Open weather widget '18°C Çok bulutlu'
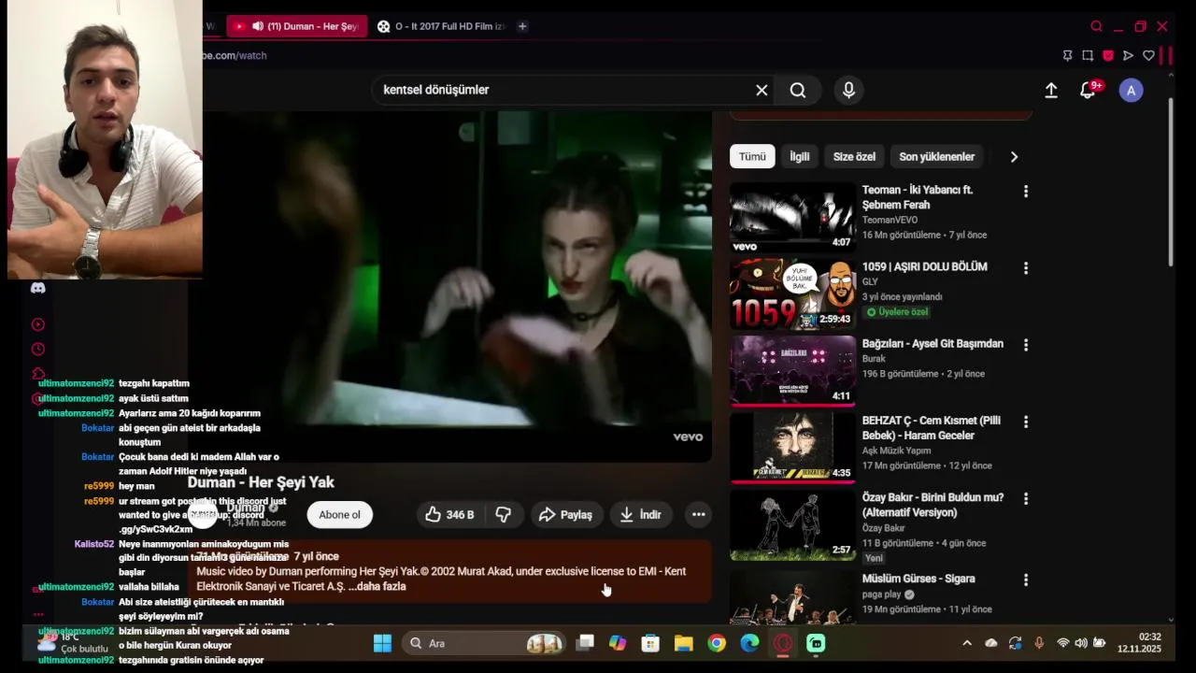This screenshot has height=673, width=1196. [73, 643]
